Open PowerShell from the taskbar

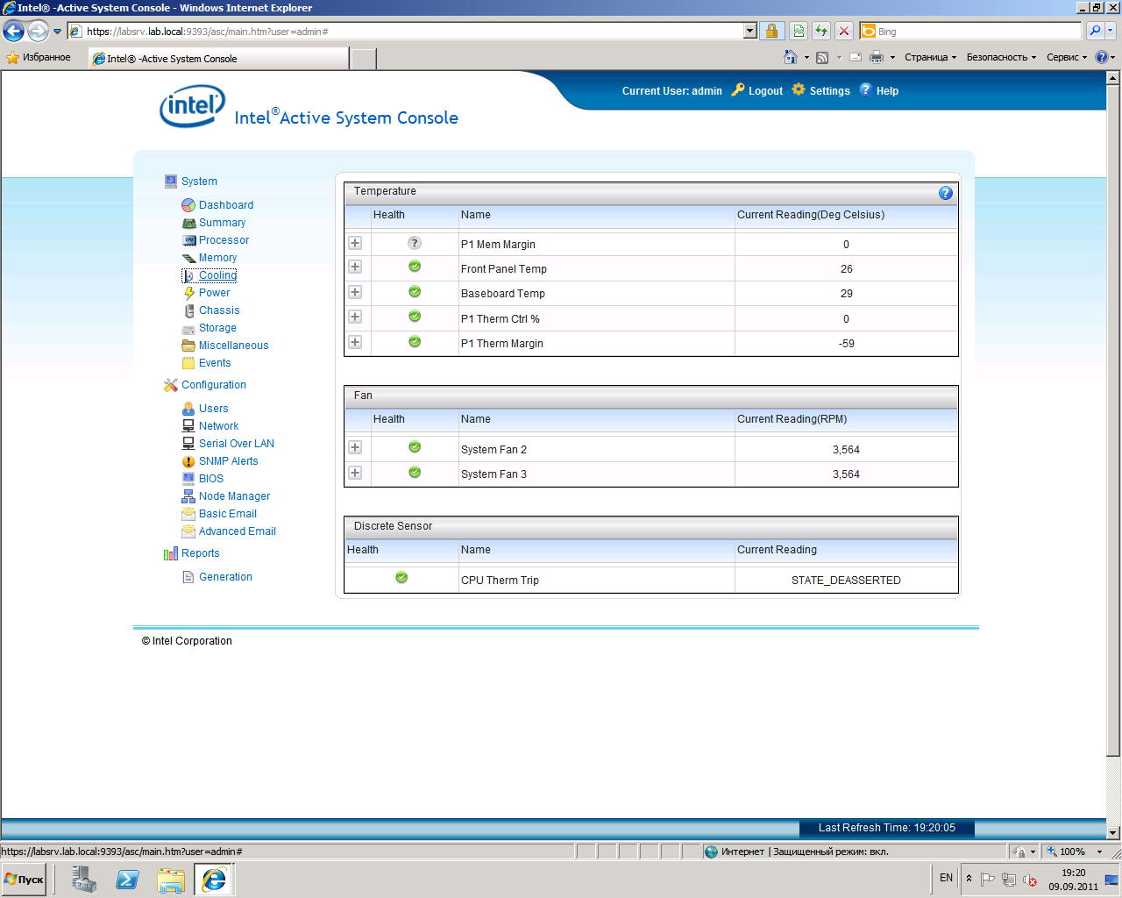coord(127,879)
